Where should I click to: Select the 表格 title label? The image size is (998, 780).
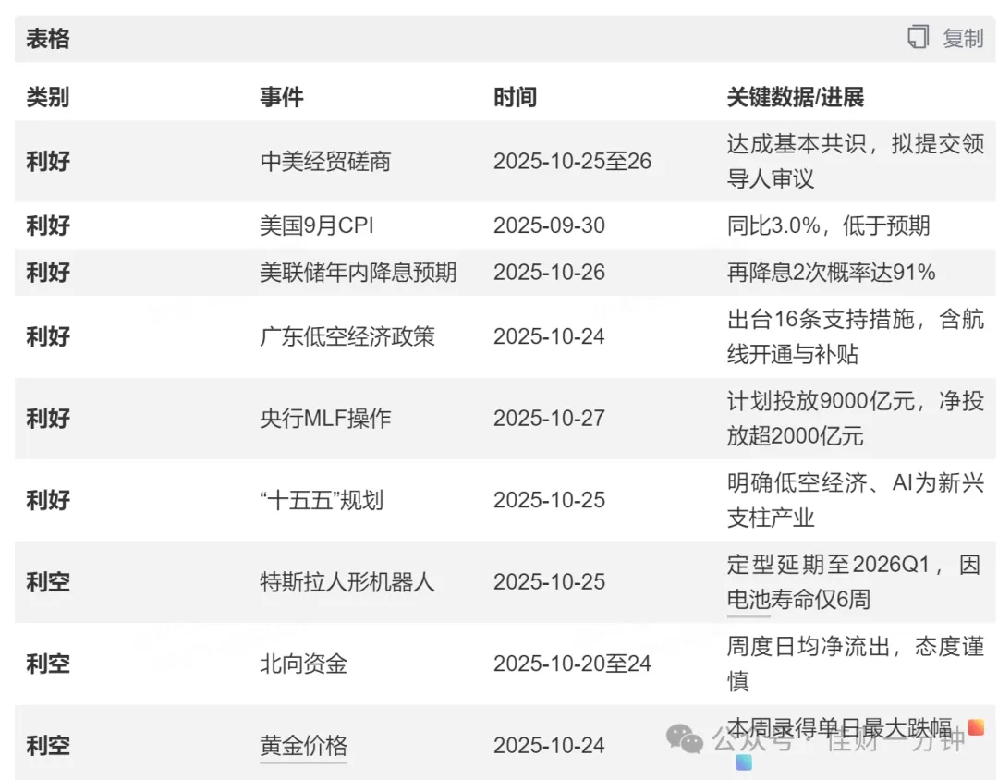pyautogui.click(x=48, y=38)
